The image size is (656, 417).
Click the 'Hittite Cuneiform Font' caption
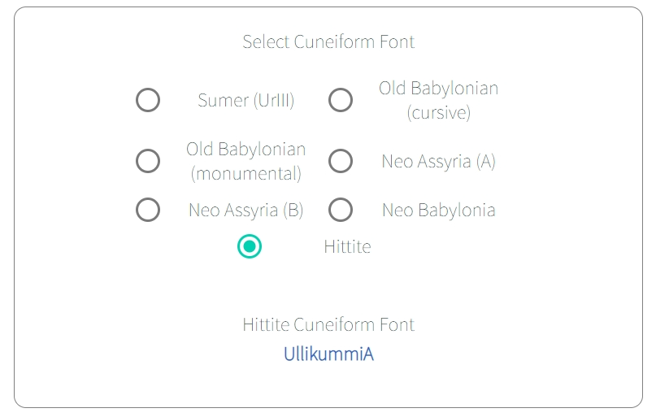click(328, 324)
